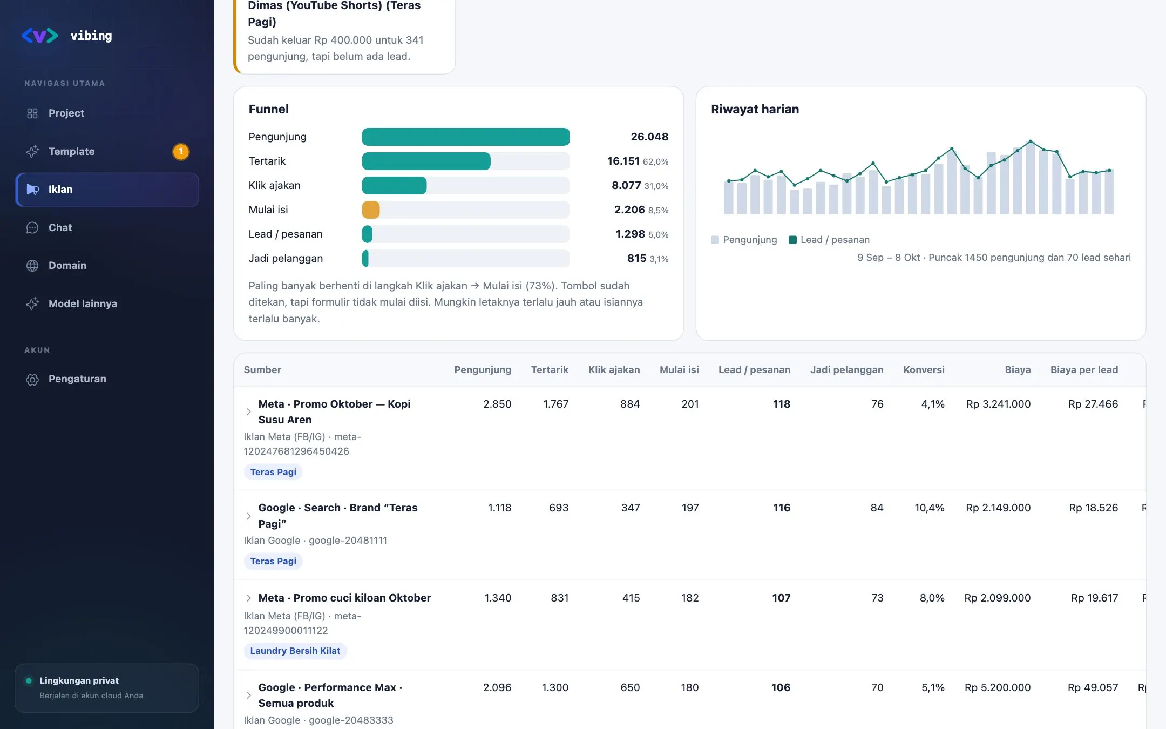
Task: Click the 10,4% conversion value
Action: [930, 508]
